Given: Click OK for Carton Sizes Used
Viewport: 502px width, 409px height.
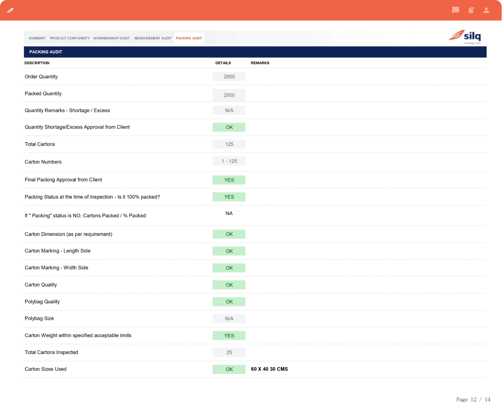Looking at the screenshot, I should click(x=229, y=369).
